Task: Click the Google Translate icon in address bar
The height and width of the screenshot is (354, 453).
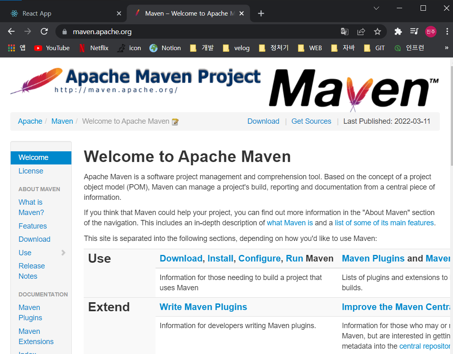Action: click(344, 31)
